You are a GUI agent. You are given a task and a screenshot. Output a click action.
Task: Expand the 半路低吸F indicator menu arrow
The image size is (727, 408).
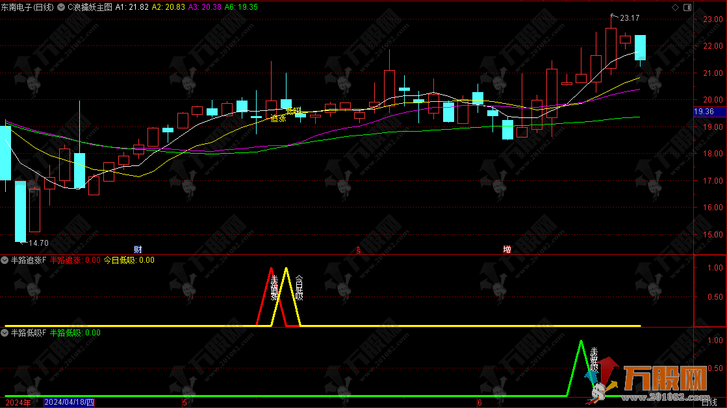pos(5,333)
